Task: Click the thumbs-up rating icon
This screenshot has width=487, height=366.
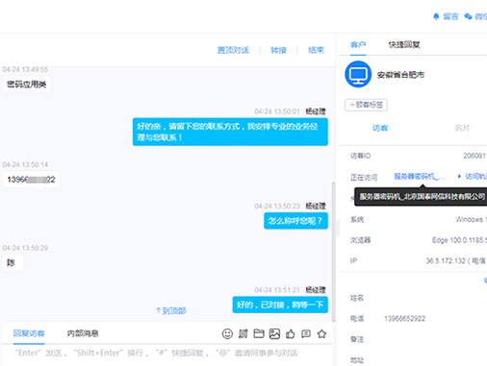Action: (x=291, y=334)
